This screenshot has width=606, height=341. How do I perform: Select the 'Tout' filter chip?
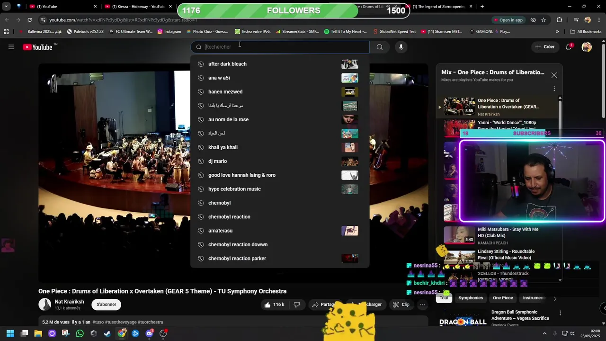point(444,298)
